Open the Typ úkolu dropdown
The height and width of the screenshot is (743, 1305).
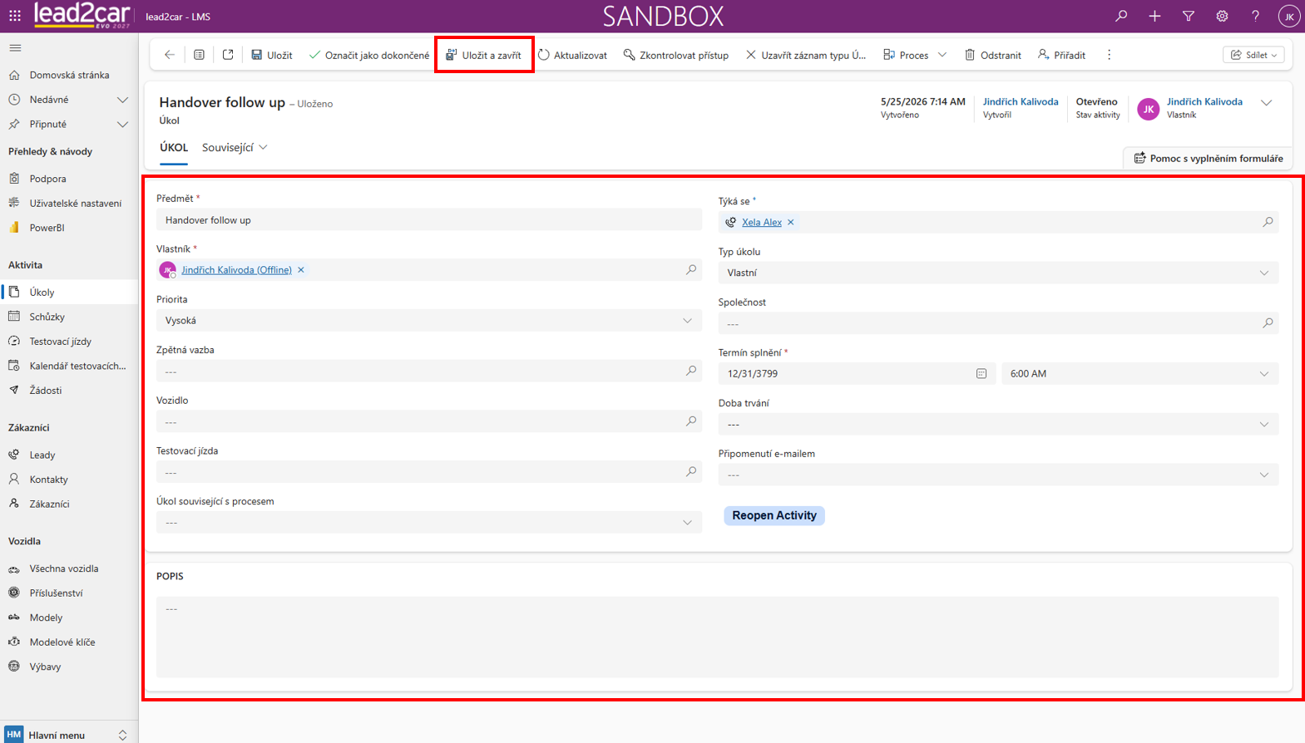tap(999, 273)
